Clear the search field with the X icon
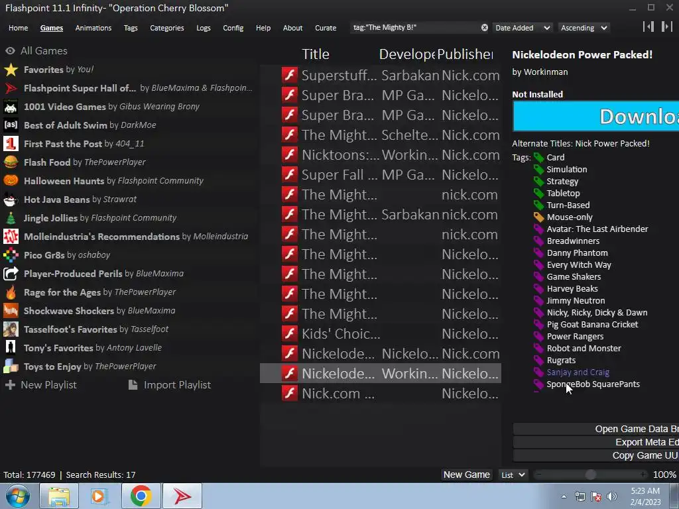This screenshot has width=679, height=509. [x=485, y=28]
